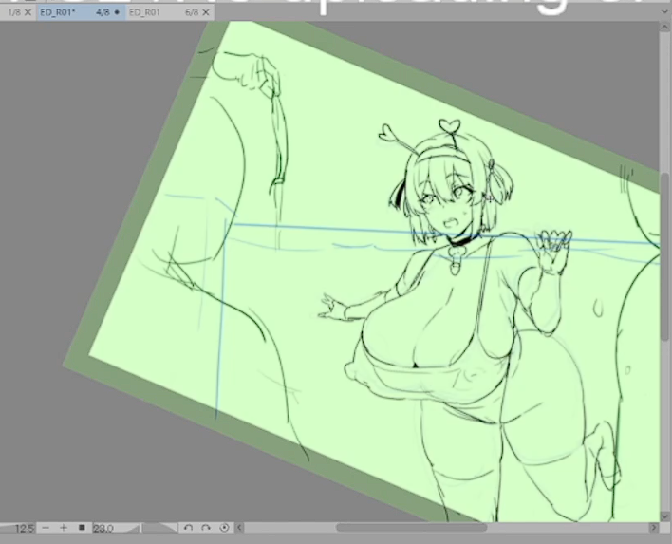Click the horizontal scrollbar right arrow
This screenshot has height=544, width=672.
click(x=654, y=528)
